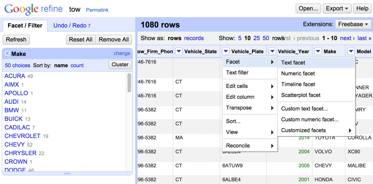Select CHEVY in the Make facet
373x184 pixels.
15,144
